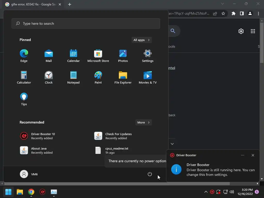The width and height of the screenshot is (264, 198).
Task: Click the Chrome address bar URL
Action: tap(189, 13)
